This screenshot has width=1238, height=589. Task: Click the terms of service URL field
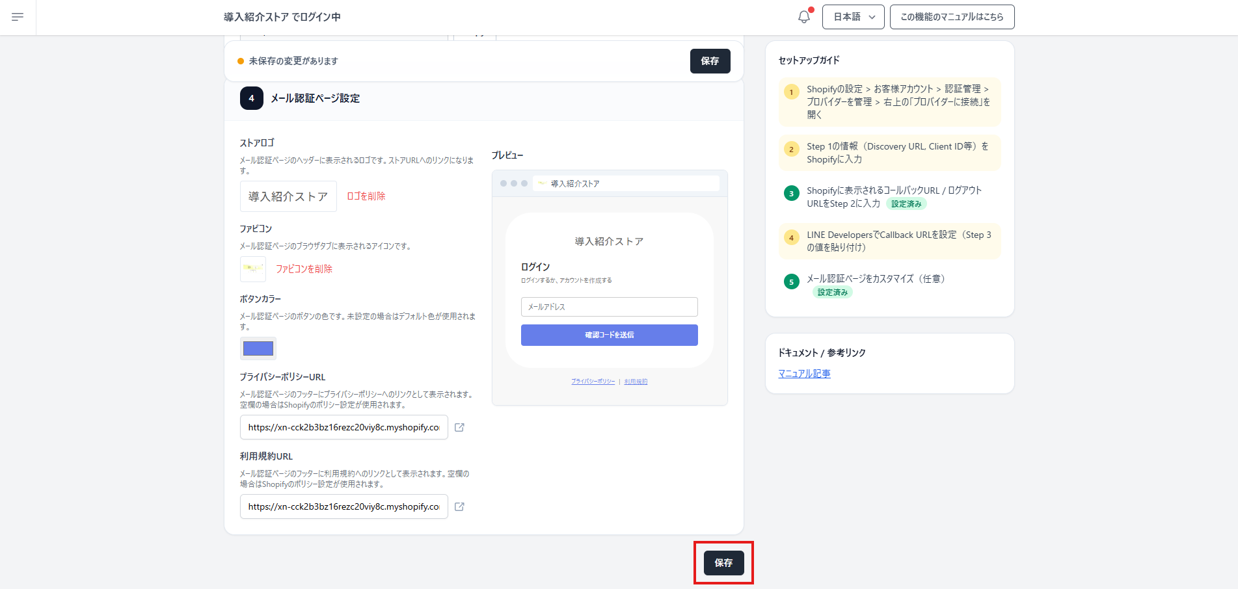[x=343, y=506]
